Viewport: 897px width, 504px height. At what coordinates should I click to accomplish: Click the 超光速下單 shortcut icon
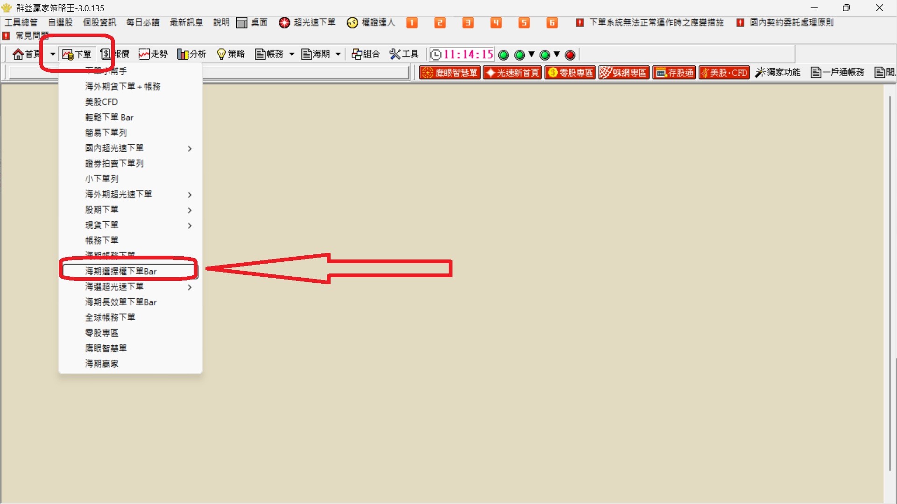click(284, 22)
